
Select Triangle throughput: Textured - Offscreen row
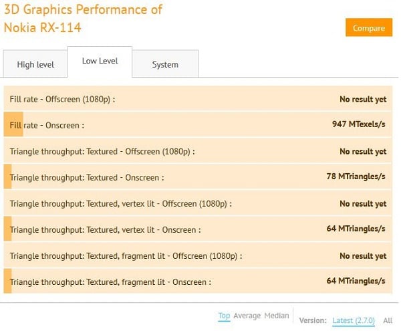[198, 150]
